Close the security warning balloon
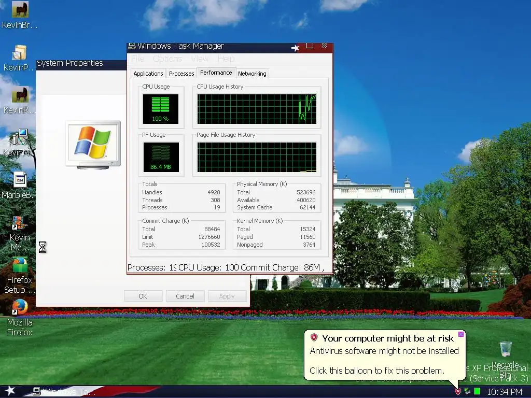 [x=461, y=334]
